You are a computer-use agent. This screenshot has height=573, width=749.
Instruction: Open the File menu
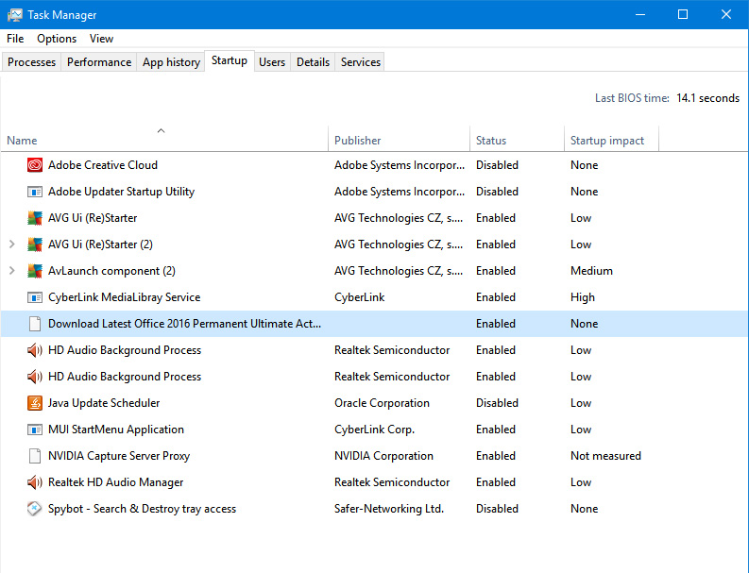click(x=15, y=39)
